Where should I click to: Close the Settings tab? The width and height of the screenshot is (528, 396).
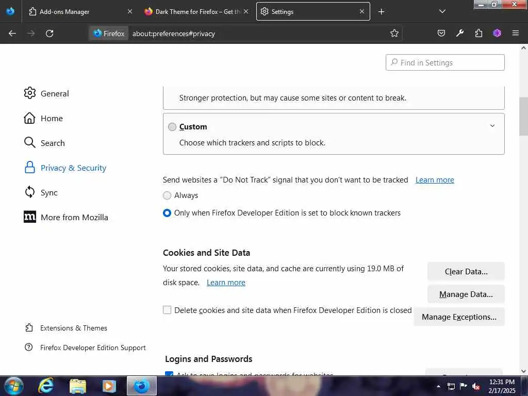tap(361, 11)
